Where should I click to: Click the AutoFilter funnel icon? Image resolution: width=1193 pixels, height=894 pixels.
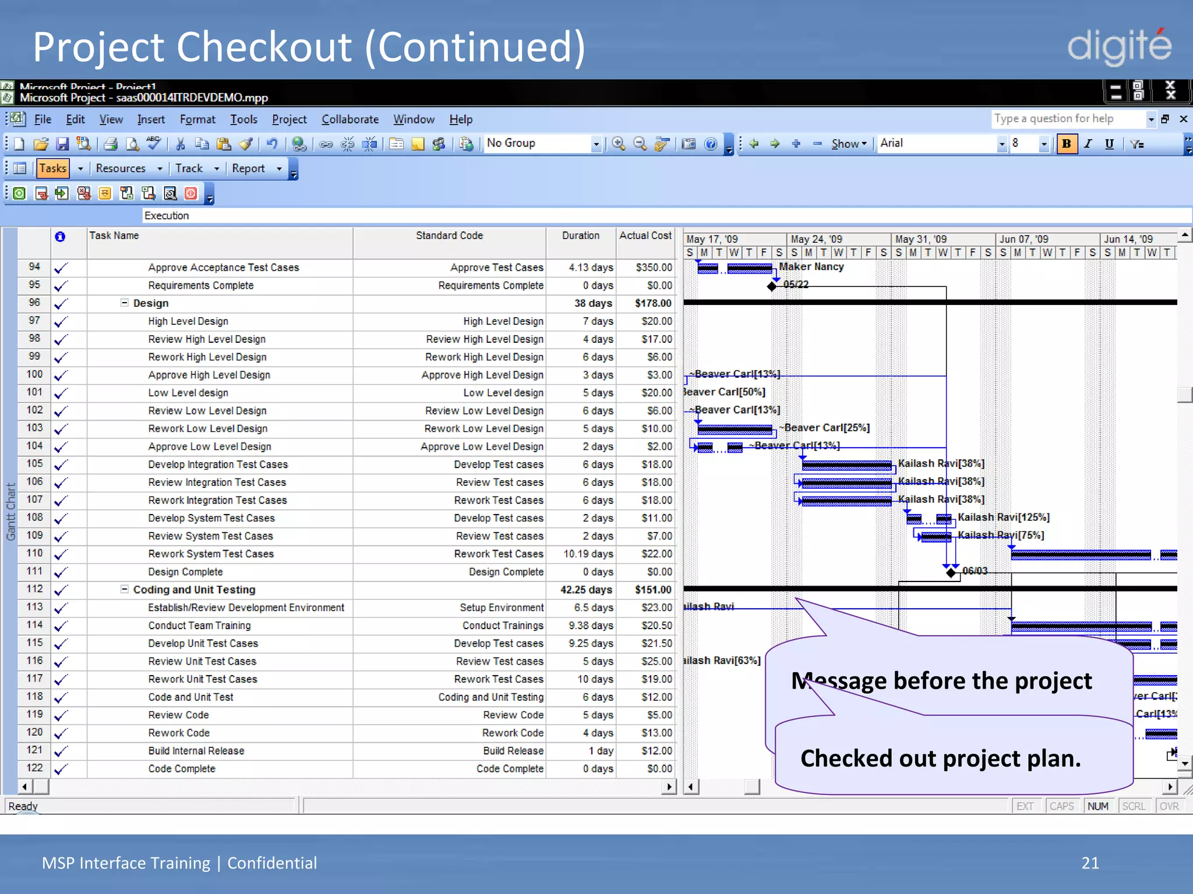tap(1137, 144)
